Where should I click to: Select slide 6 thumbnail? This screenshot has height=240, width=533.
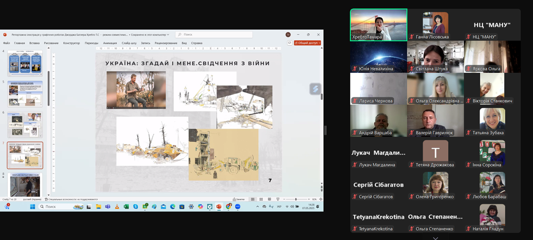(x=25, y=125)
